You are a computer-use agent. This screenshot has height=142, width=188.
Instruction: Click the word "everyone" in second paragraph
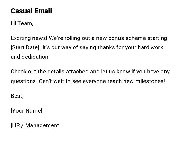[x=93, y=81]
